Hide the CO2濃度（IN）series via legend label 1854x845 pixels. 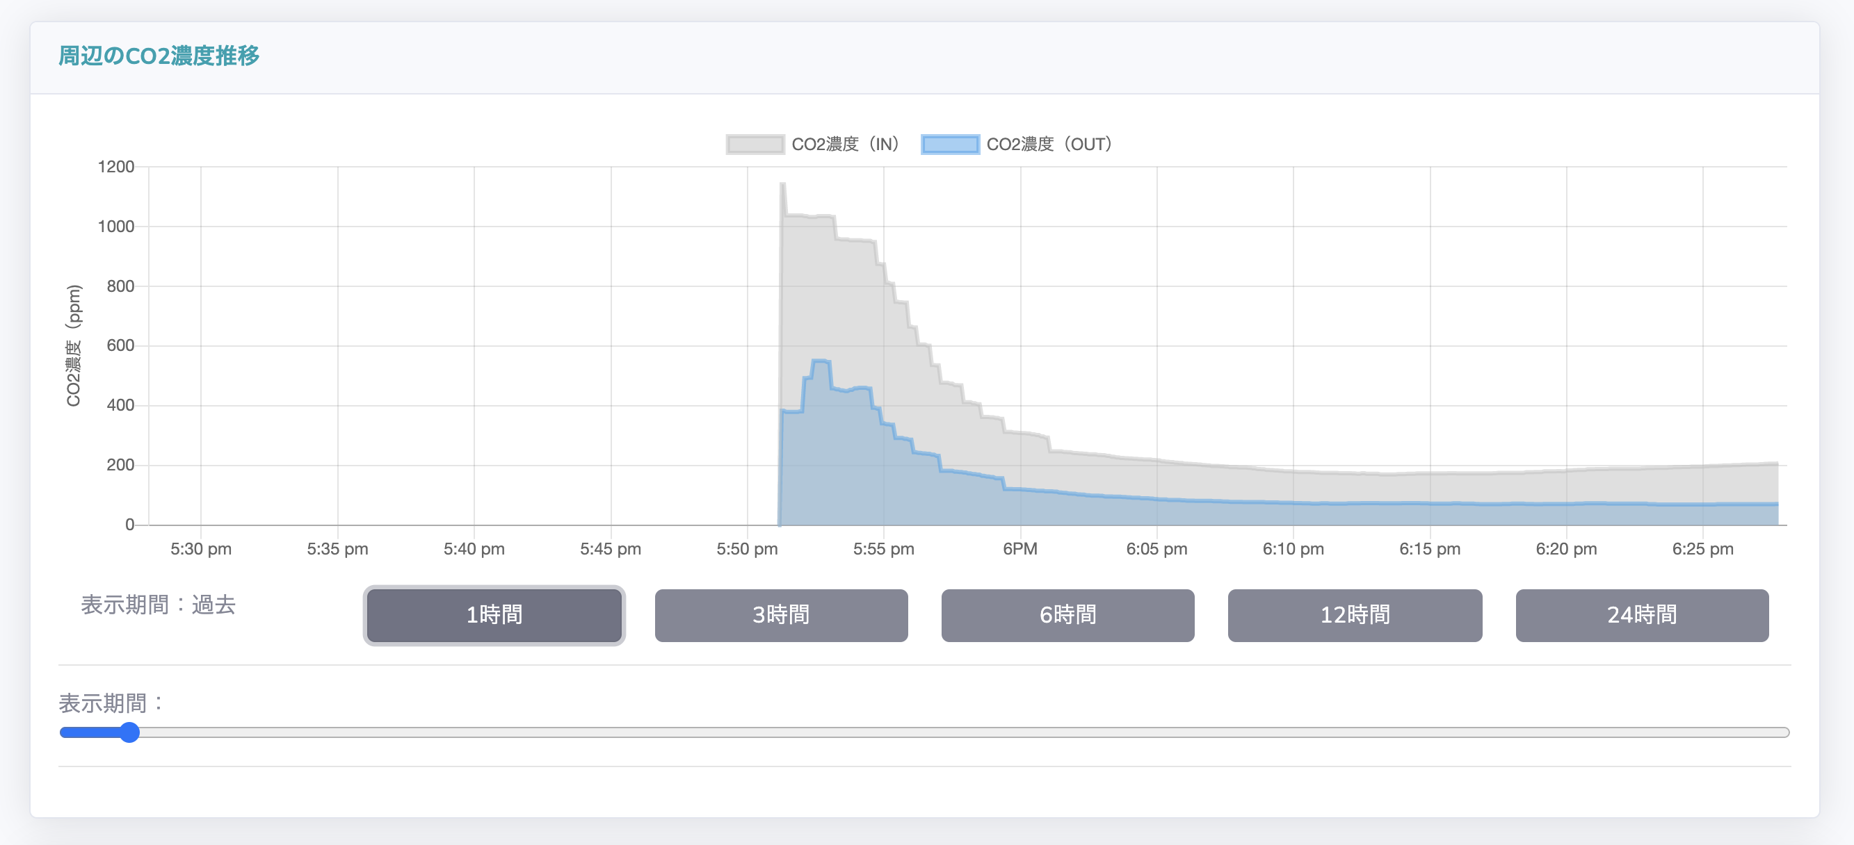point(845,145)
